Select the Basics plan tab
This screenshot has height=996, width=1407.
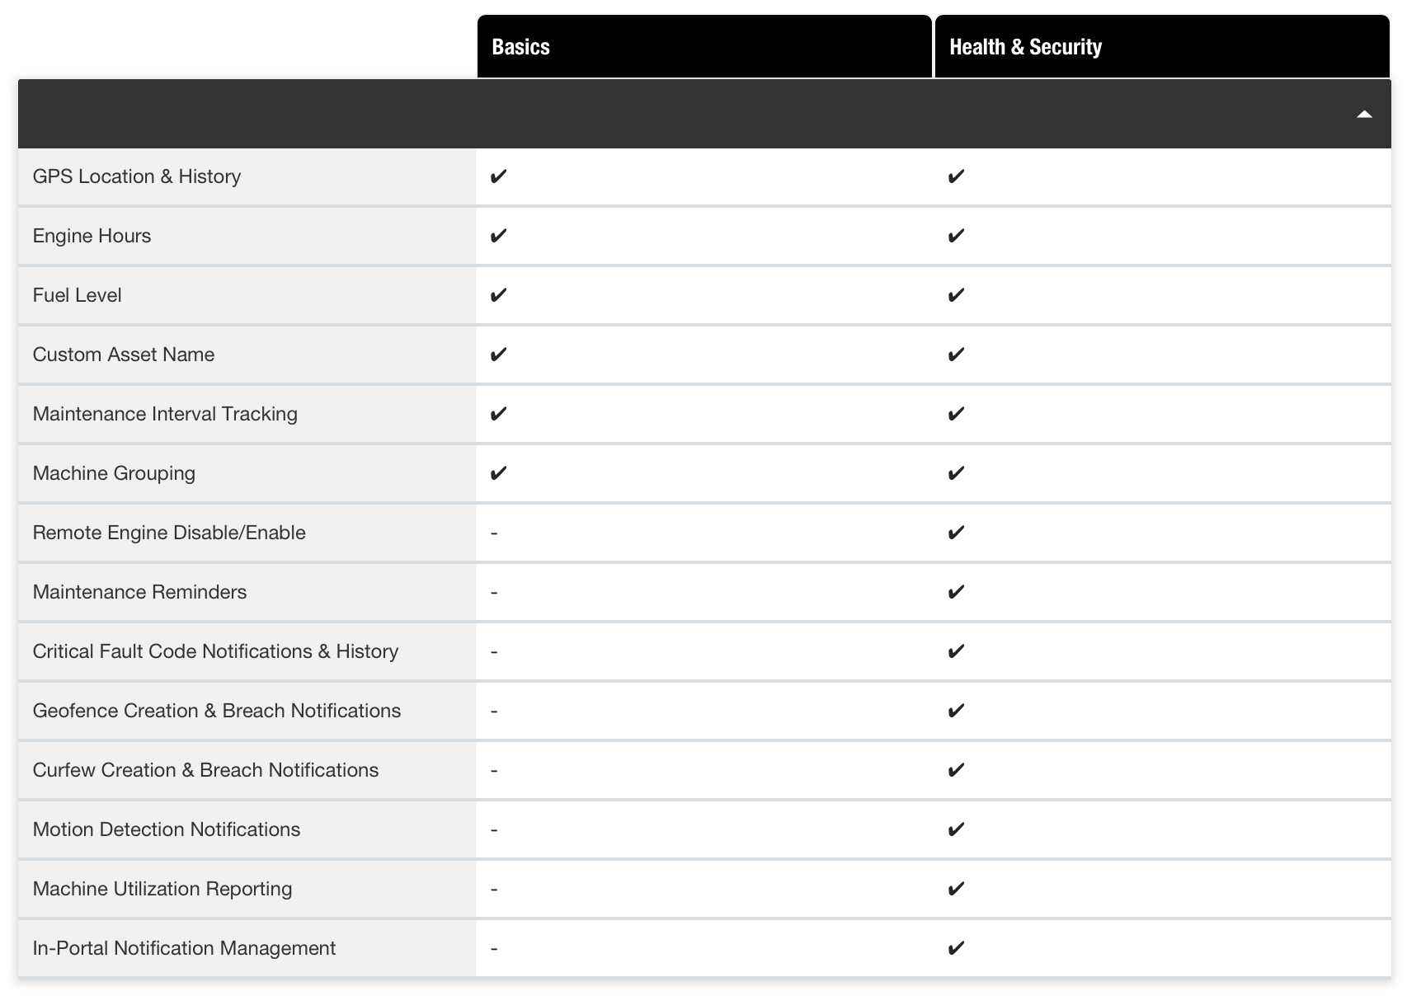tap(703, 47)
